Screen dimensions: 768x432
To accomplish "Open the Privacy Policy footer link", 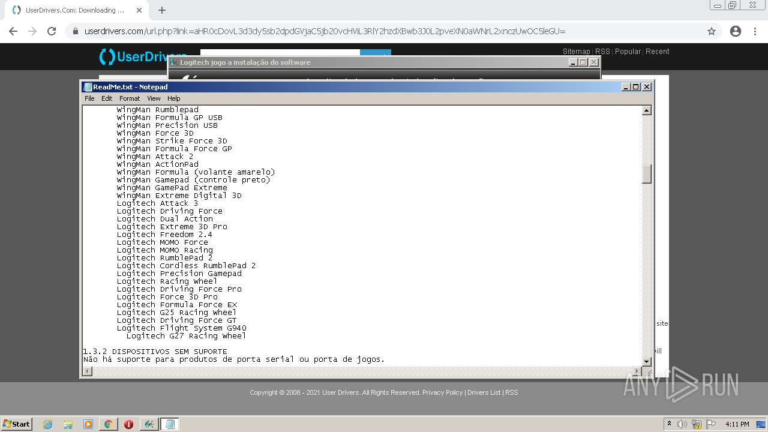I will pyautogui.click(x=443, y=392).
